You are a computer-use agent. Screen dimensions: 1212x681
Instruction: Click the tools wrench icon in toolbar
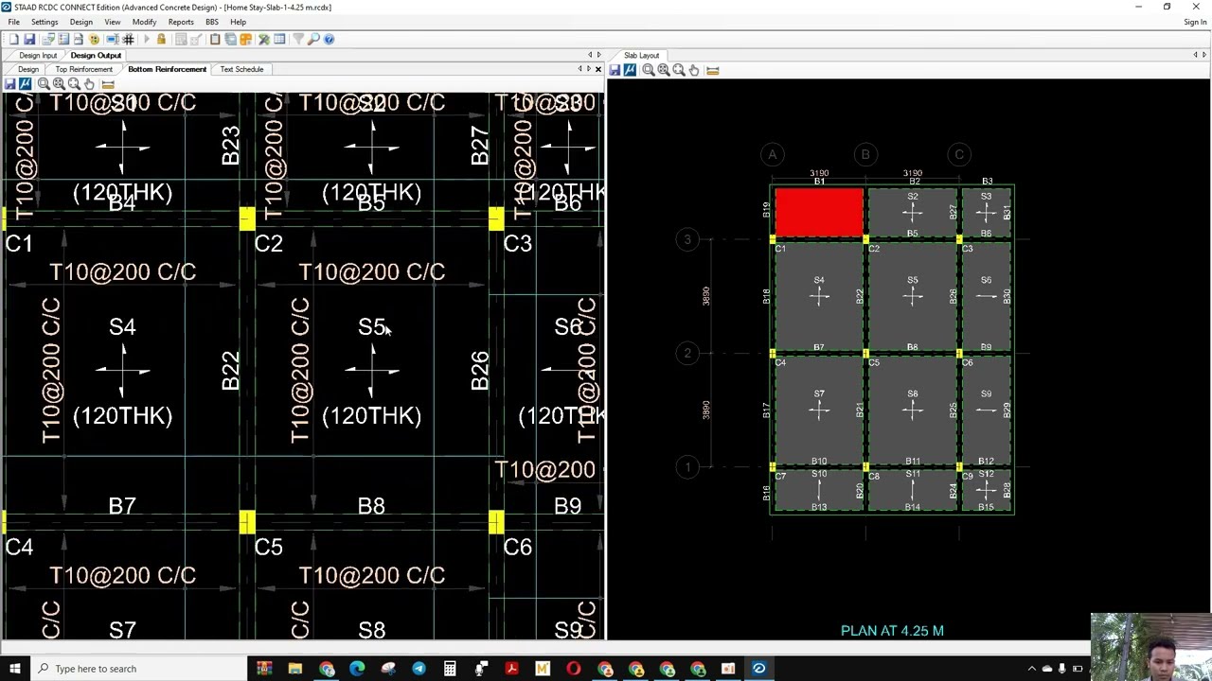pyautogui.click(x=264, y=39)
